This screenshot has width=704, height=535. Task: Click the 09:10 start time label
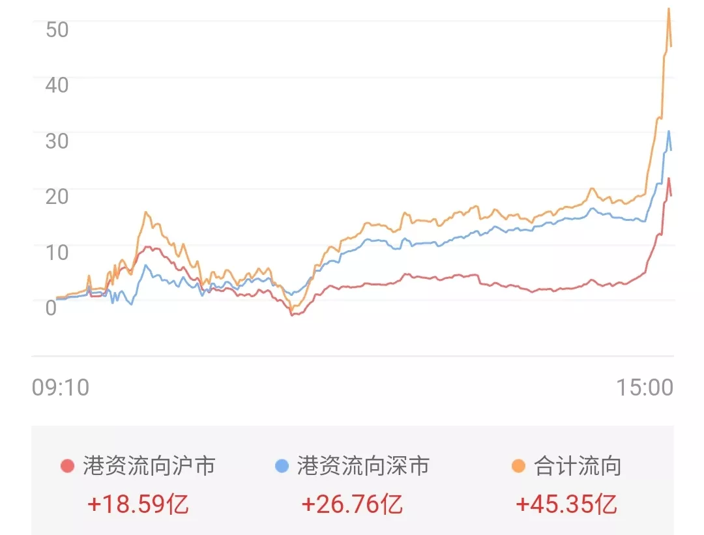pyautogui.click(x=61, y=387)
